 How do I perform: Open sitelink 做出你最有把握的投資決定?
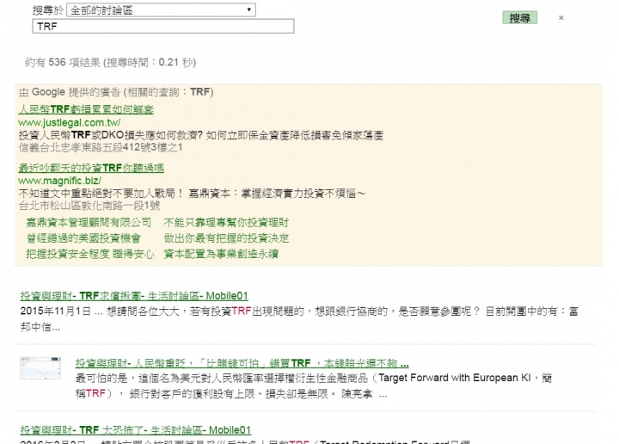pos(226,238)
